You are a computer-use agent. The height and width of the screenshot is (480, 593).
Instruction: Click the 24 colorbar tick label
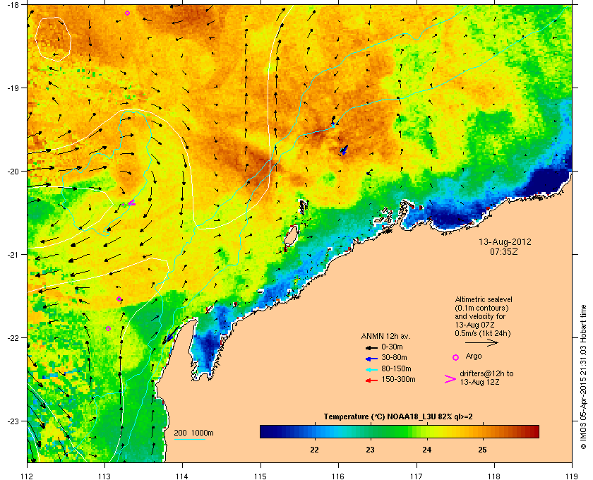[x=426, y=450]
